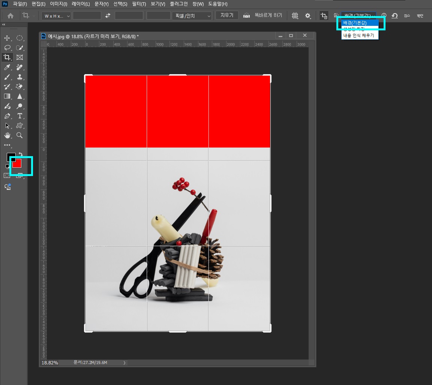This screenshot has width=432, height=385.
Task: Select the Frame tool
Action: (x=19, y=57)
